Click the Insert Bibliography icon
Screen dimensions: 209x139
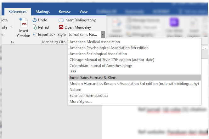coord(61,20)
